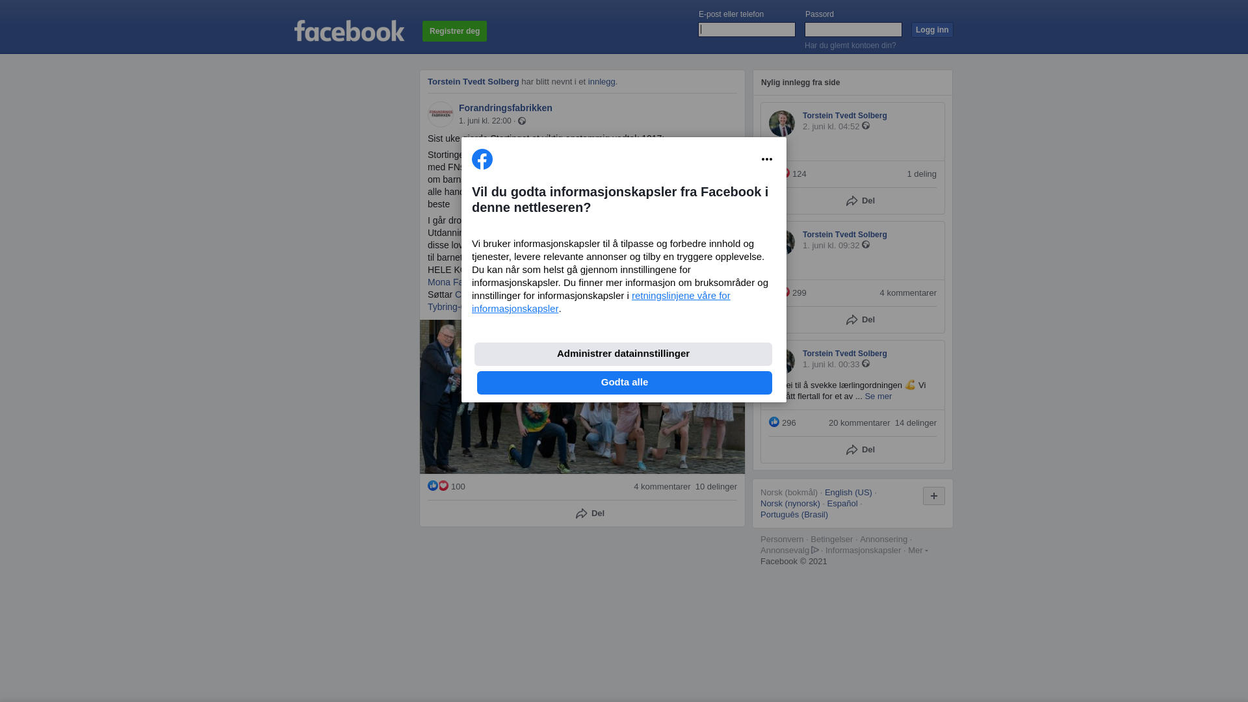Expand the Mer footer menu
This screenshot has width=1248, height=702.
(x=918, y=551)
